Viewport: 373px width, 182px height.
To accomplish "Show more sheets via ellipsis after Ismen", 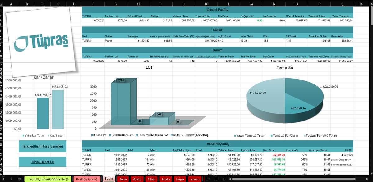I will 208,179.
